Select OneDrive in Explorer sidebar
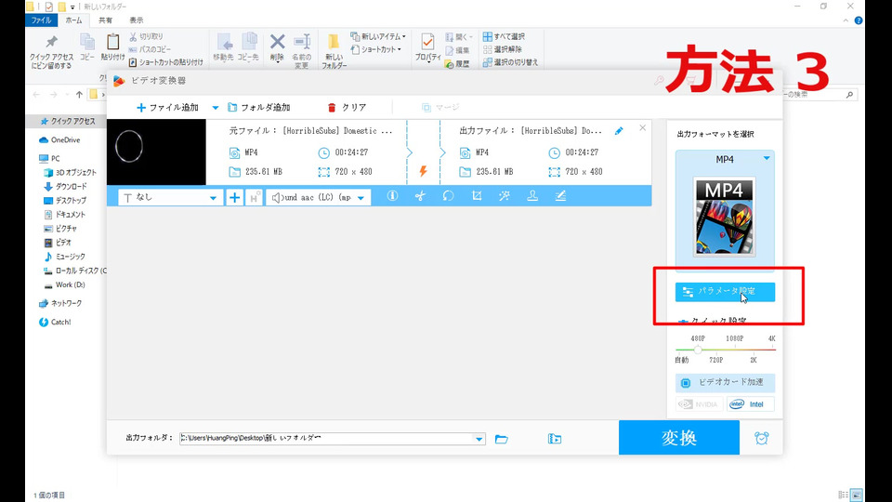Image resolution: width=892 pixels, height=502 pixels. 59,140
